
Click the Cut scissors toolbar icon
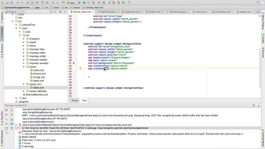28,2
